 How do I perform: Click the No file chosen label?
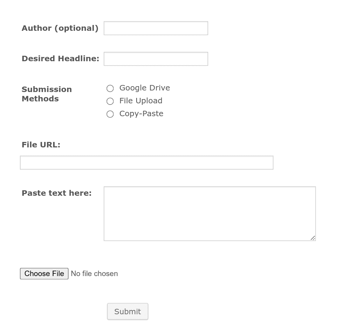(x=94, y=273)
